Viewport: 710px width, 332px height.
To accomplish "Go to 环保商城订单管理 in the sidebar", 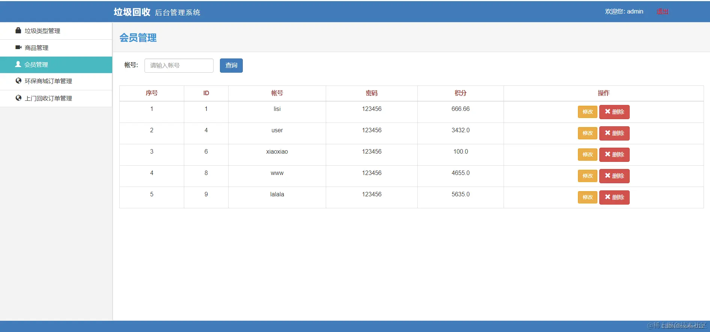I will 56,81.
